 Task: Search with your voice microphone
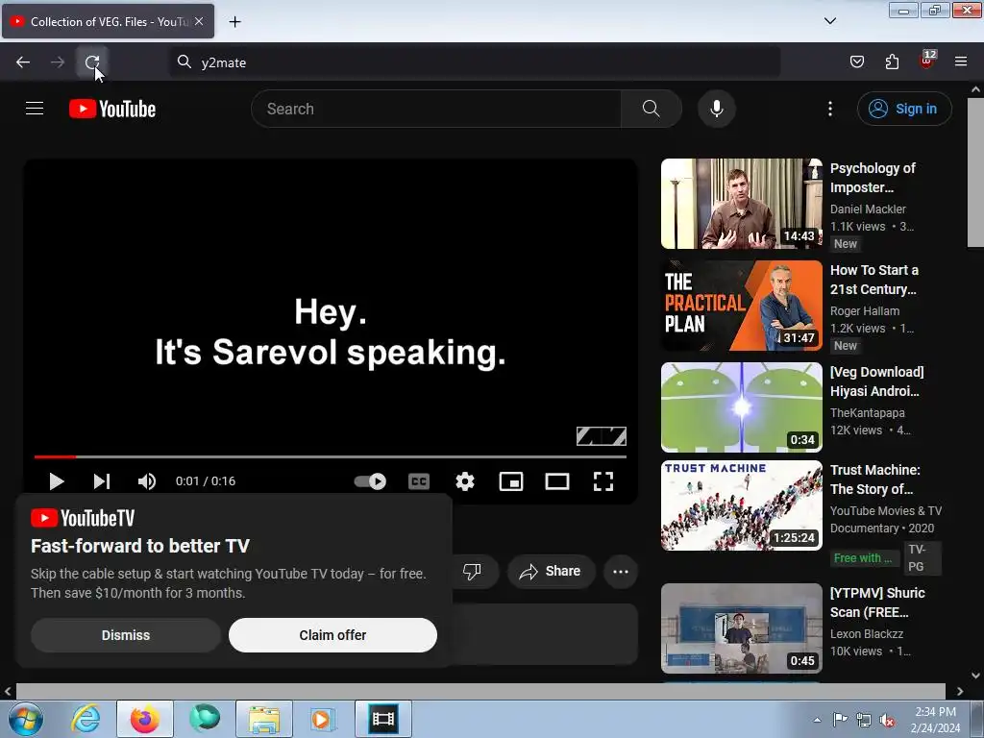tap(716, 109)
